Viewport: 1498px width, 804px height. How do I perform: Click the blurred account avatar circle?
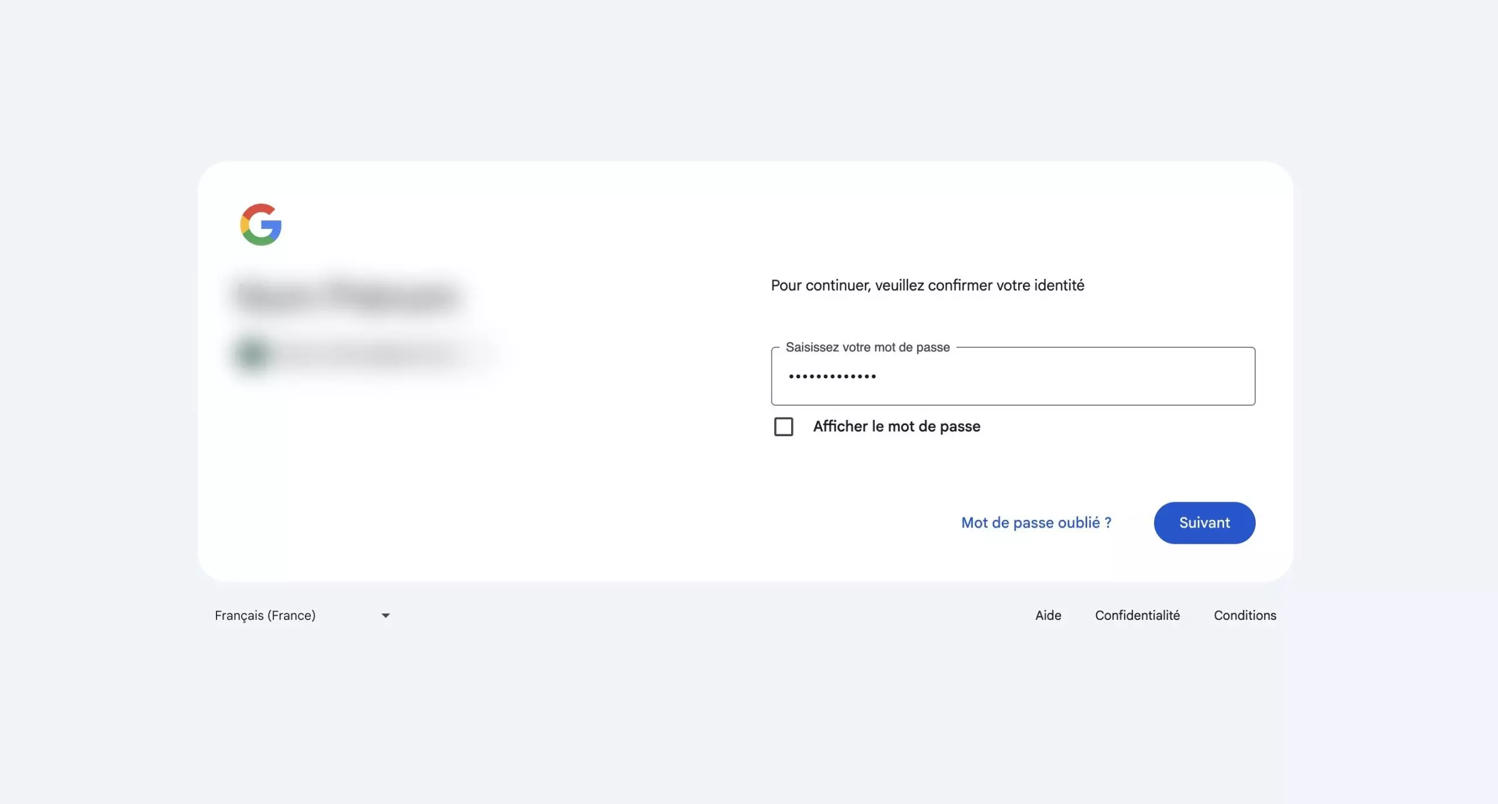click(253, 354)
